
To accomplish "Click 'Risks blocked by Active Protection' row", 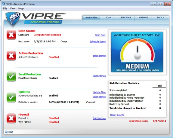I will [135, 98].
